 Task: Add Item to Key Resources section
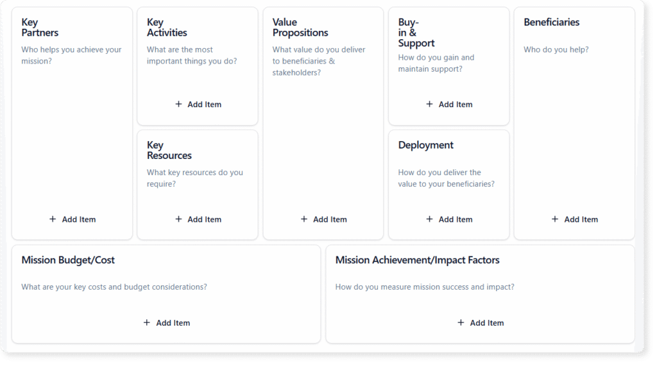(204, 219)
